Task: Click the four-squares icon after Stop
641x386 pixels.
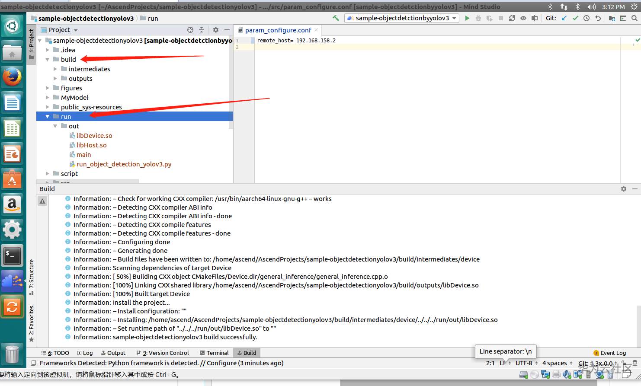Action: 512,18
